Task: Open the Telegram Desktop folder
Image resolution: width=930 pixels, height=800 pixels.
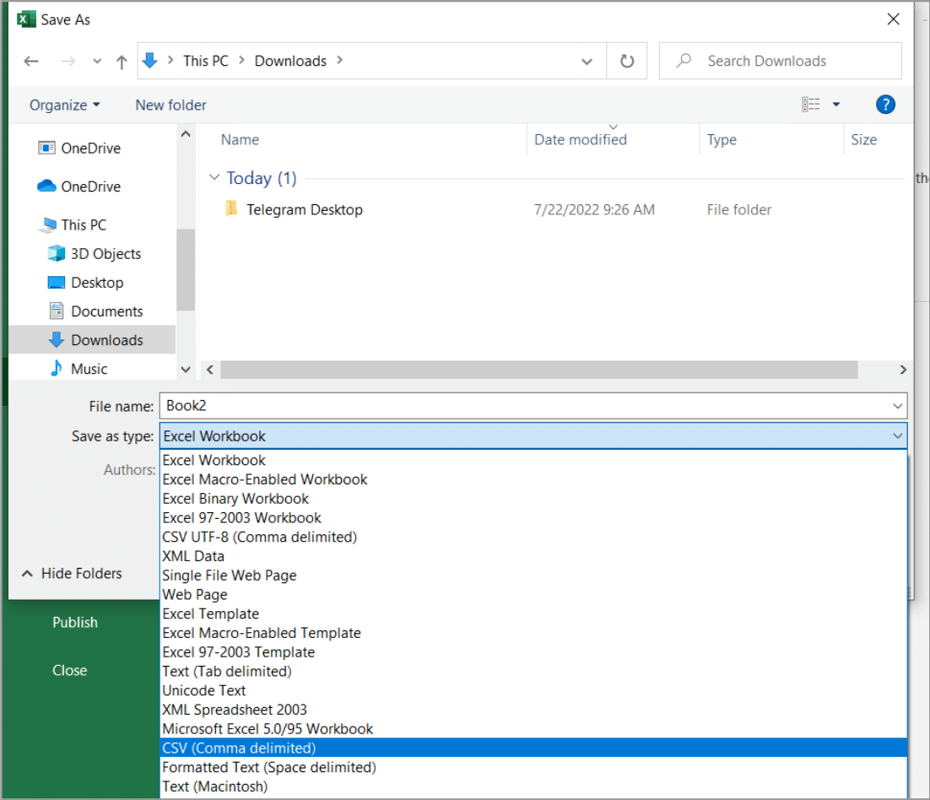Action: coord(305,209)
